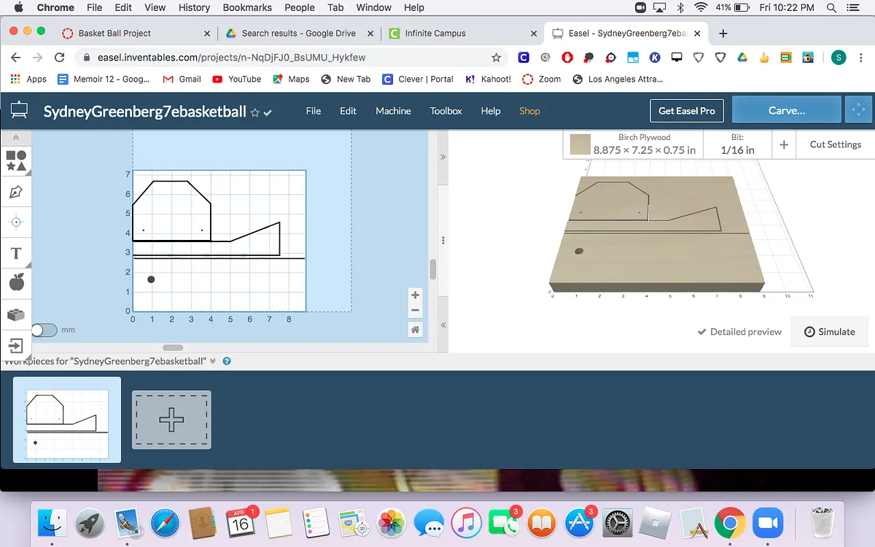
Task: Choose the drill point crosshair tool
Action: [x=16, y=222]
